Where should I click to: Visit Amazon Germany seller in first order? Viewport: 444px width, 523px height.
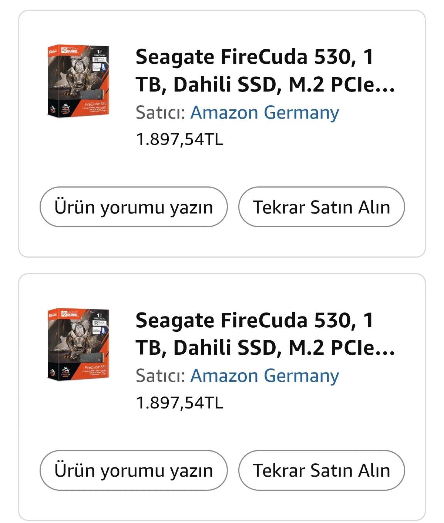click(x=265, y=112)
